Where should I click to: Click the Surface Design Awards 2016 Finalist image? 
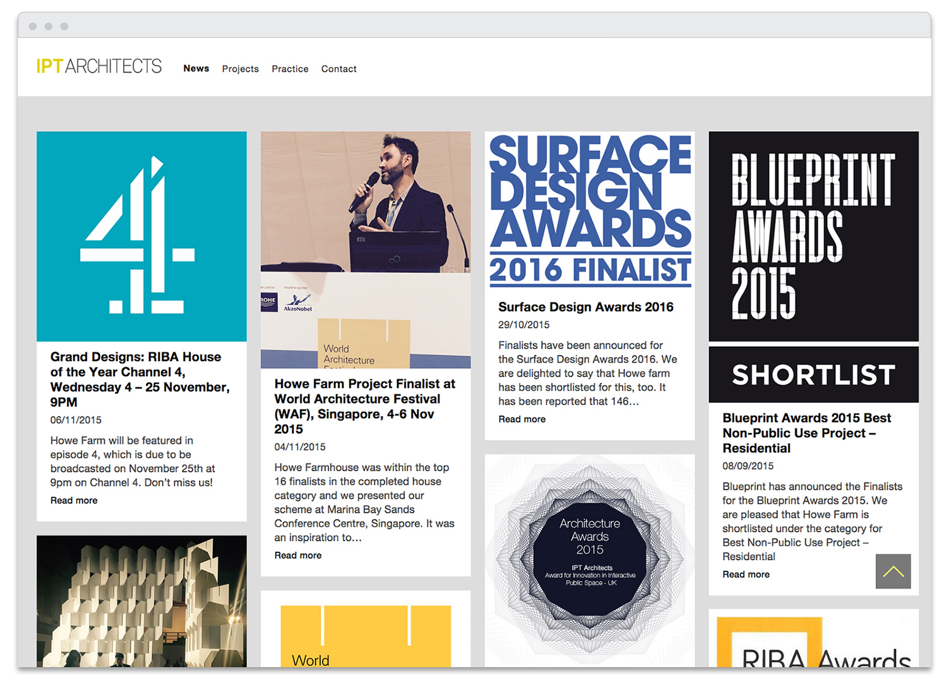(x=590, y=210)
